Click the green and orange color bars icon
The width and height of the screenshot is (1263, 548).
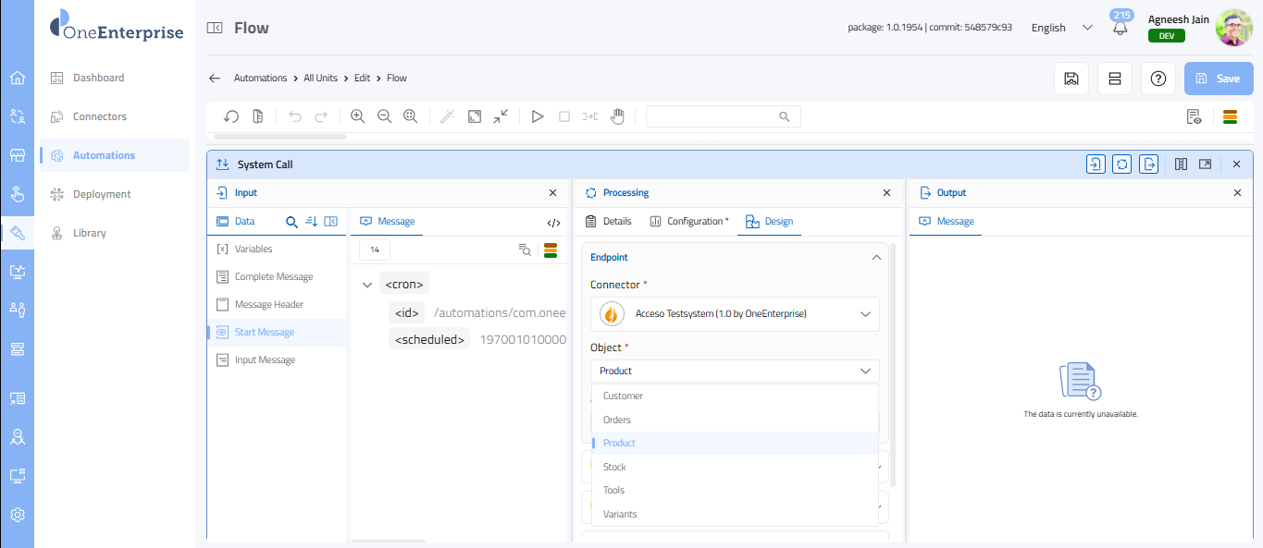(1230, 116)
